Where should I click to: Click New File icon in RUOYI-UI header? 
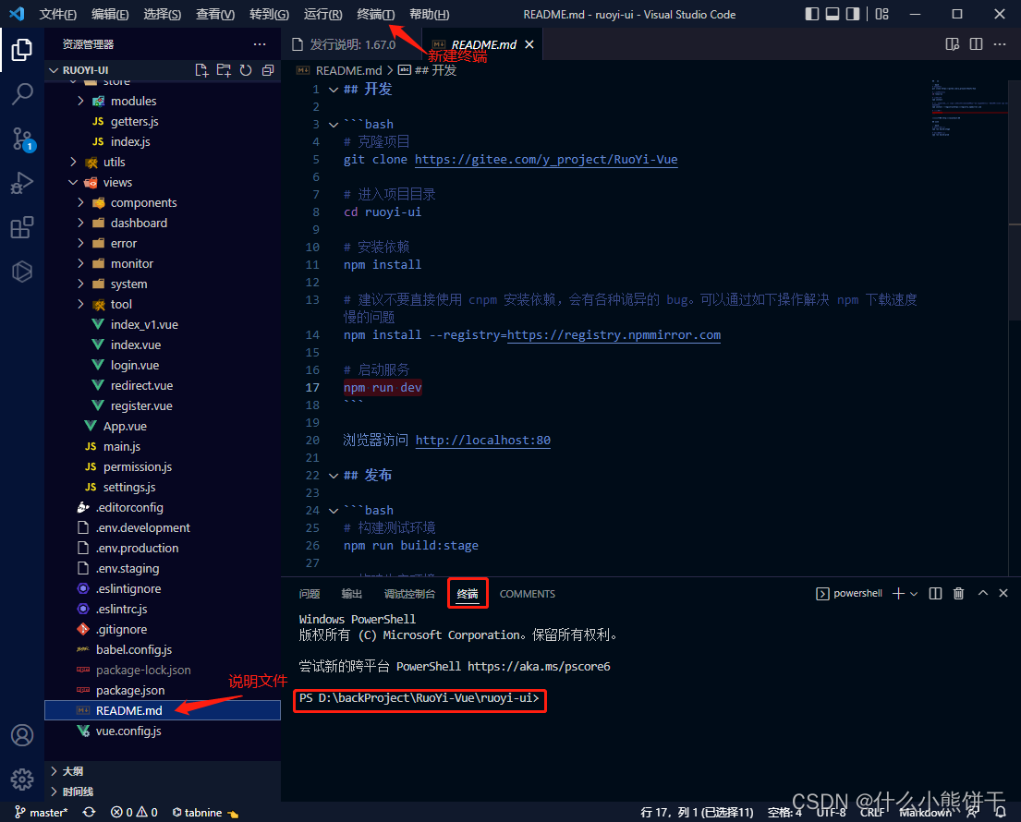pyautogui.click(x=201, y=70)
